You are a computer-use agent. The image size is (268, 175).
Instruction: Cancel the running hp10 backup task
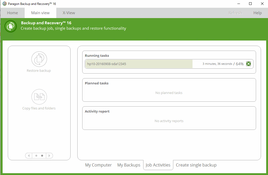click(249, 64)
